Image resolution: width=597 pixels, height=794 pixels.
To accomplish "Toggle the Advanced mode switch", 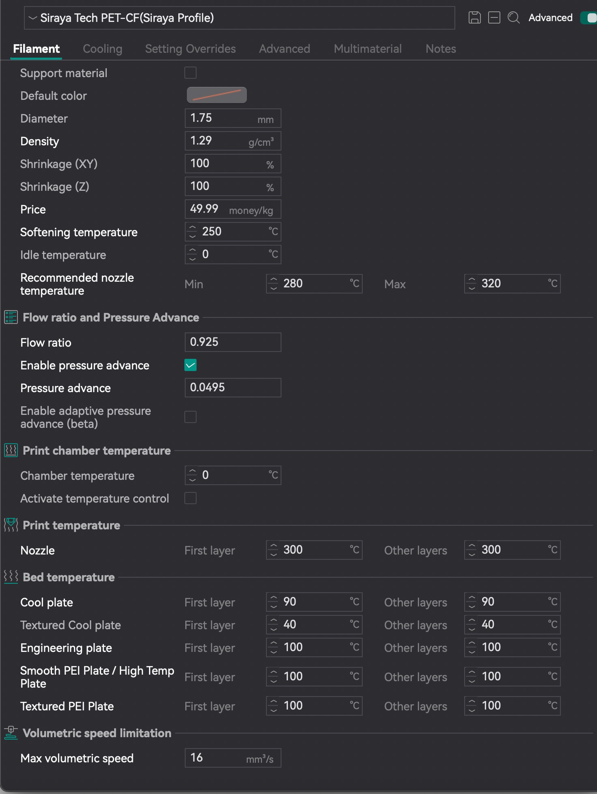I will pyautogui.click(x=589, y=18).
